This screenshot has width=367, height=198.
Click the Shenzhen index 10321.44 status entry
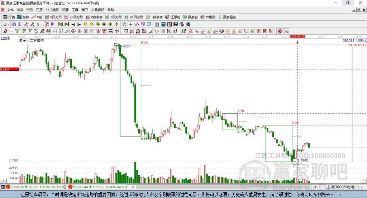98,187
